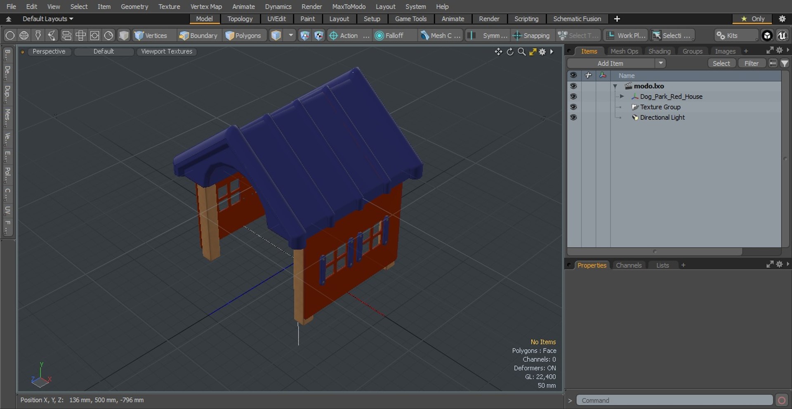The width and height of the screenshot is (792, 409).
Task: Switch to Polygons selection mode
Action: pos(243,35)
